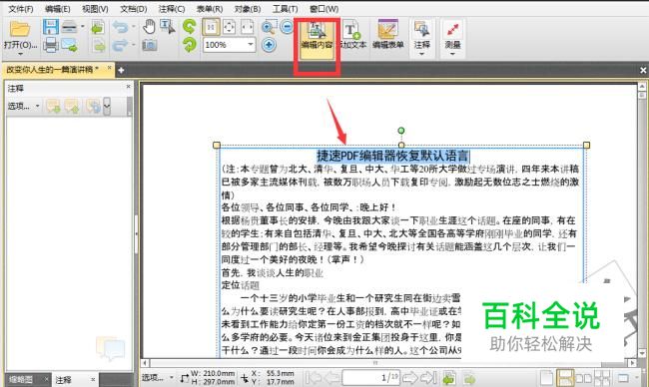
Task: Click the scanner icon in toolbar
Action: [x=69, y=27]
